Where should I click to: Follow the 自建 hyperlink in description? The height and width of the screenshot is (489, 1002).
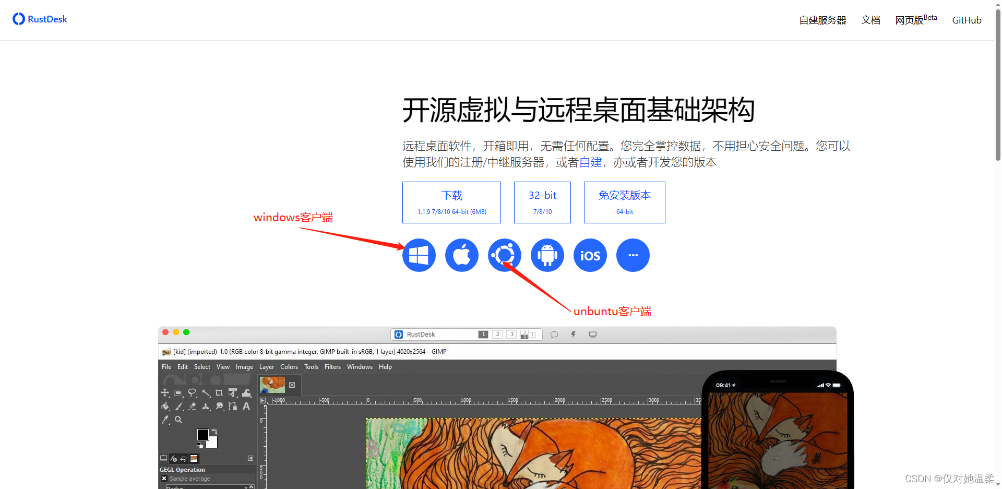pos(590,162)
